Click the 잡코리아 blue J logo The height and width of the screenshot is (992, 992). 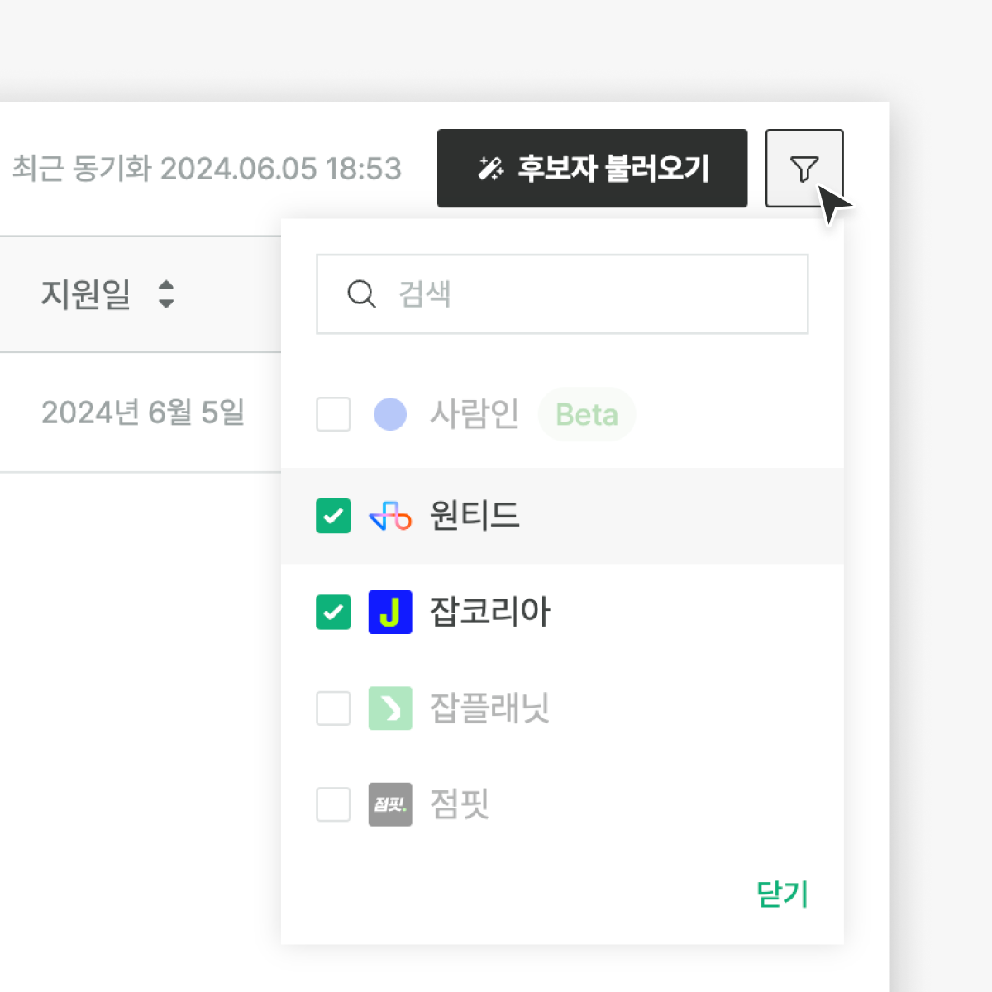pyautogui.click(x=390, y=613)
